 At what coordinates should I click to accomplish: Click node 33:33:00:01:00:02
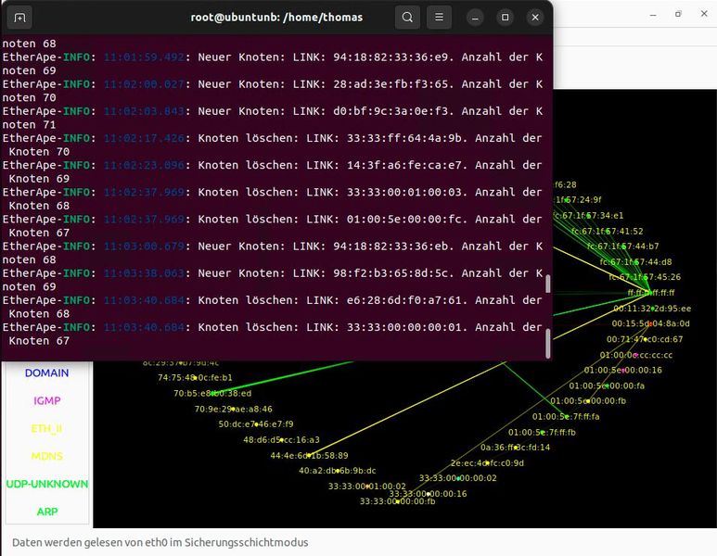(366, 486)
